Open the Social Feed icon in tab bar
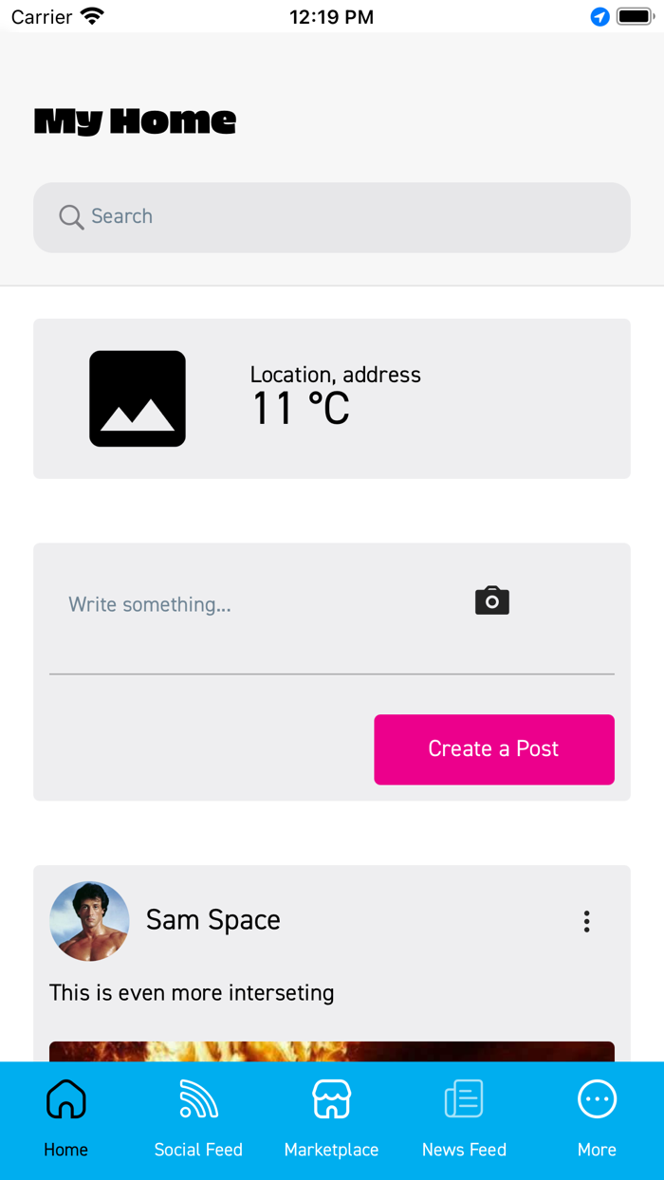This screenshot has height=1180, width=664. coord(198,1099)
